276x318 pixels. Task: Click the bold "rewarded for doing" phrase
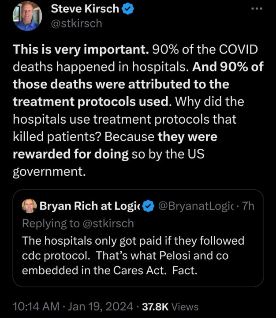tap(71, 154)
